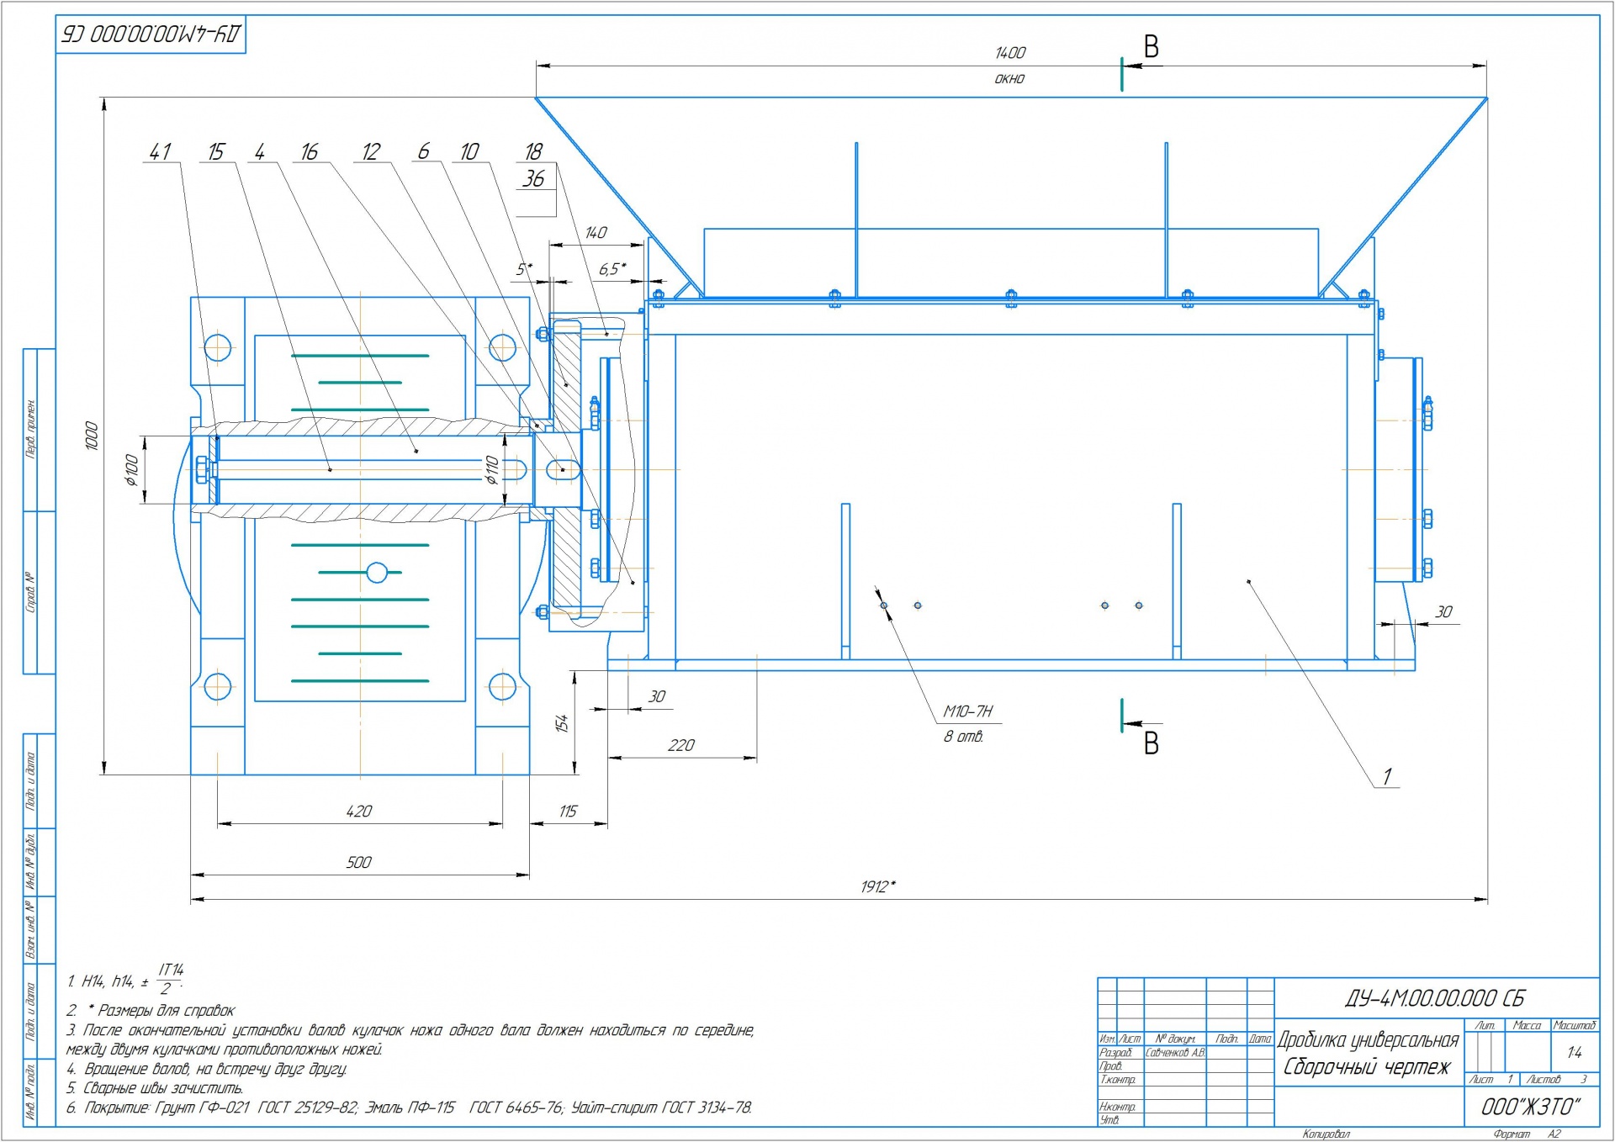Click the 140 dimension value
1615x1142 pixels.
pyautogui.click(x=596, y=233)
